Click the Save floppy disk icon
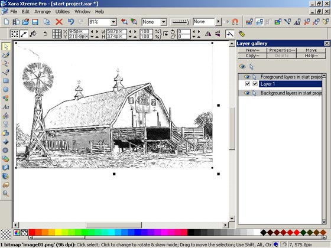This screenshot has width=331, height=248. pyautogui.click(x=35, y=22)
